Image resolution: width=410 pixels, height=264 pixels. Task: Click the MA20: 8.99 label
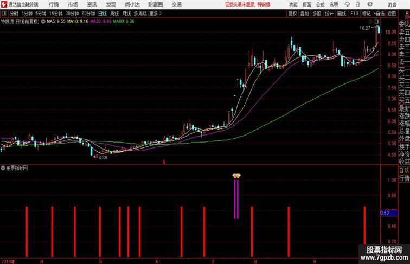pos(101,22)
